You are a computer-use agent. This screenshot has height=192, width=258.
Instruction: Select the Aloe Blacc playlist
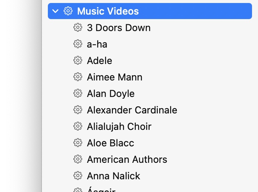point(110,143)
